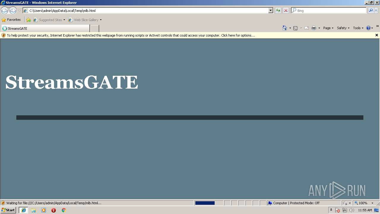Open the Suggested Sites dropdown
This screenshot has width=380, height=214.
(x=49, y=20)
